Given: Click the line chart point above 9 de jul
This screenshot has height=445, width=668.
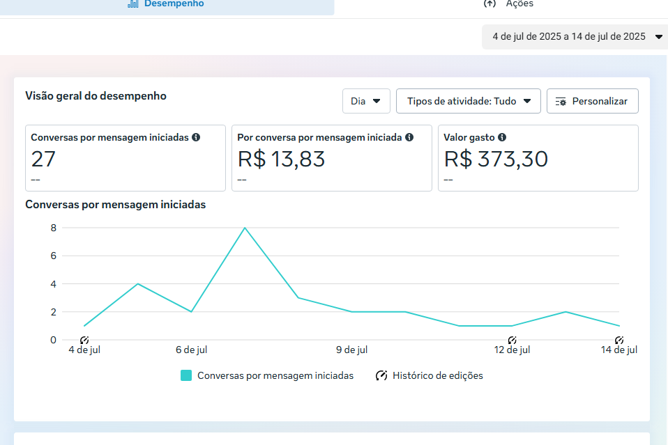Looking at the screenshot, I should [x=352, y=311].
